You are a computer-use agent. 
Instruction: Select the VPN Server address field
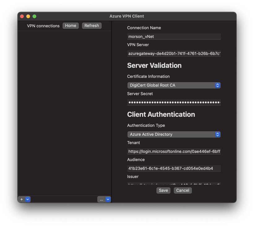(174, 54)
